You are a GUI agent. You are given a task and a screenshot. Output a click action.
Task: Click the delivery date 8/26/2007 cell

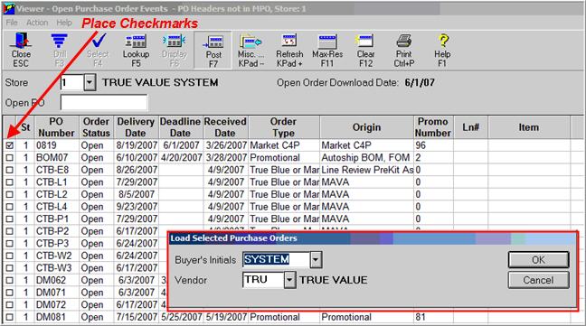click(x=136, y=170)
